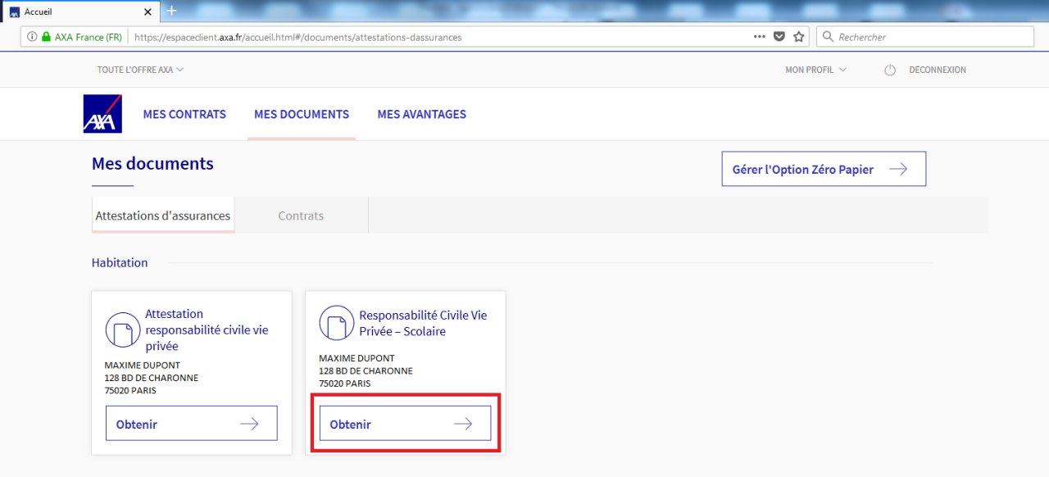Click the green padlock AXA France identity
Image resolution: width=1049 pixels, height=477 pixels.
tap(81, 37)
